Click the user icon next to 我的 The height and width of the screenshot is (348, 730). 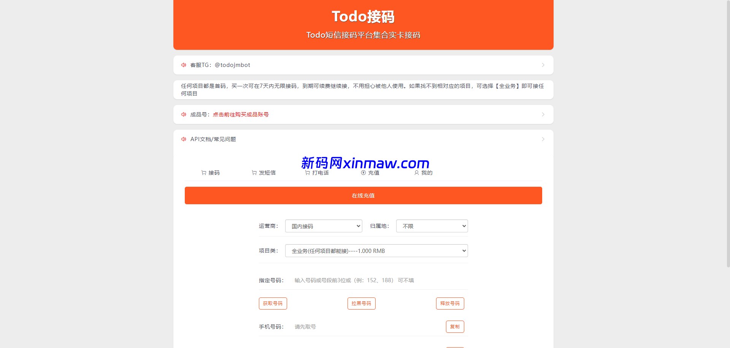coord(417,173)
